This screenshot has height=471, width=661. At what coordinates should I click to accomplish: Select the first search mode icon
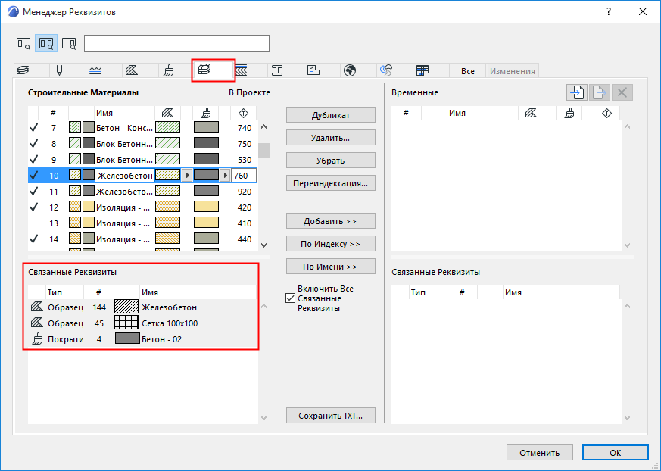tap(23, 43)
